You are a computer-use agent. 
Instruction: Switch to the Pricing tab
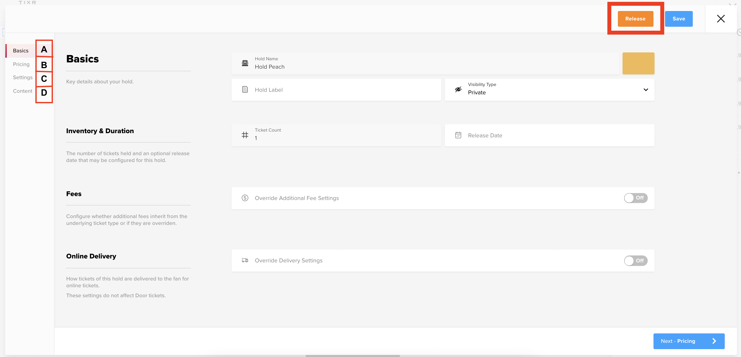[21, 64]
